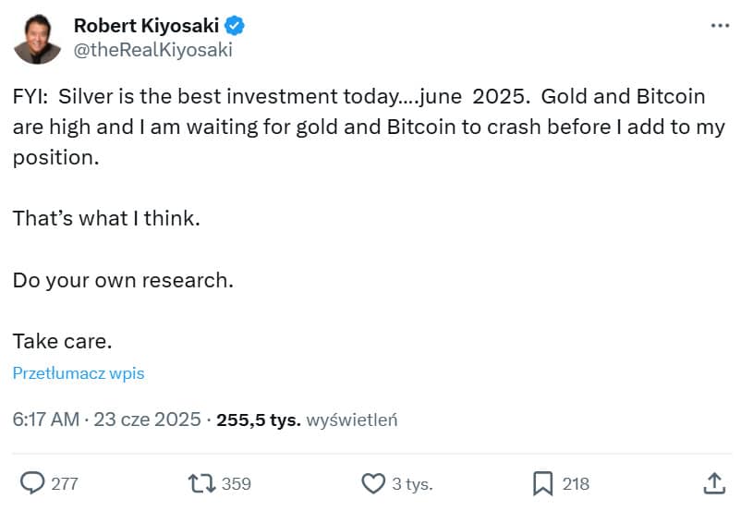This screenshot has width=753, height=511.
Task: Open the share upload arrow icon
Action: point(714,483)
